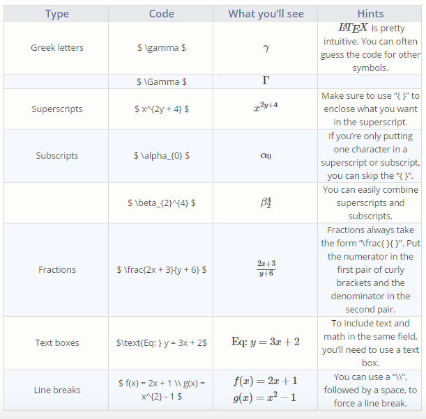This screenshot has width=426, height=419.
Task: Click the "Subscripts" row label
Action: [x=57, y=156]
